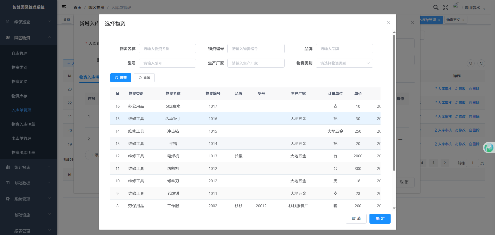Screen dimensions: 495x235
Task: Click the dialog's vertical scrollbar thumb
Action: [394, 103]
